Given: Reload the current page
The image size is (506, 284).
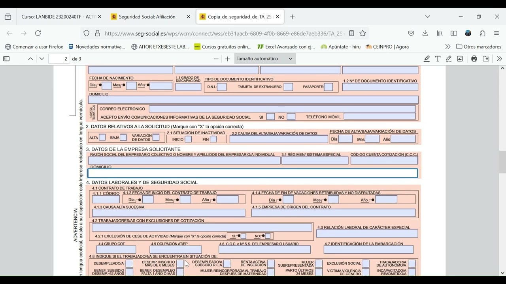Looking at the screenshot, I should click(38, 33).
